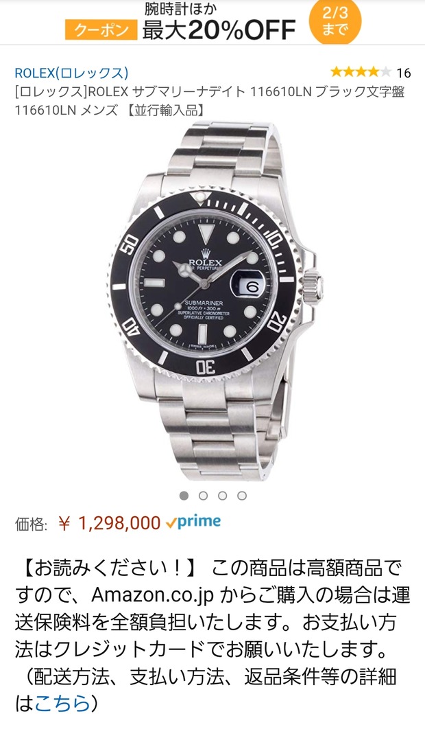The width and height of the screenshot is (425, 738).
Task: Tap the 【お読みください！】 notice text
Action: (x=109, y=568)
